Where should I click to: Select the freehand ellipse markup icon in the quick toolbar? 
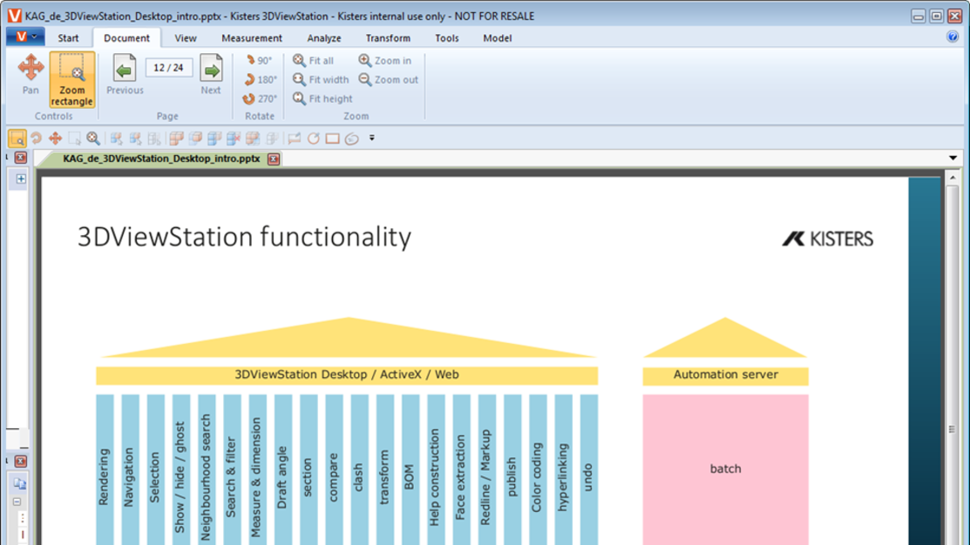[x=352, y=138]
